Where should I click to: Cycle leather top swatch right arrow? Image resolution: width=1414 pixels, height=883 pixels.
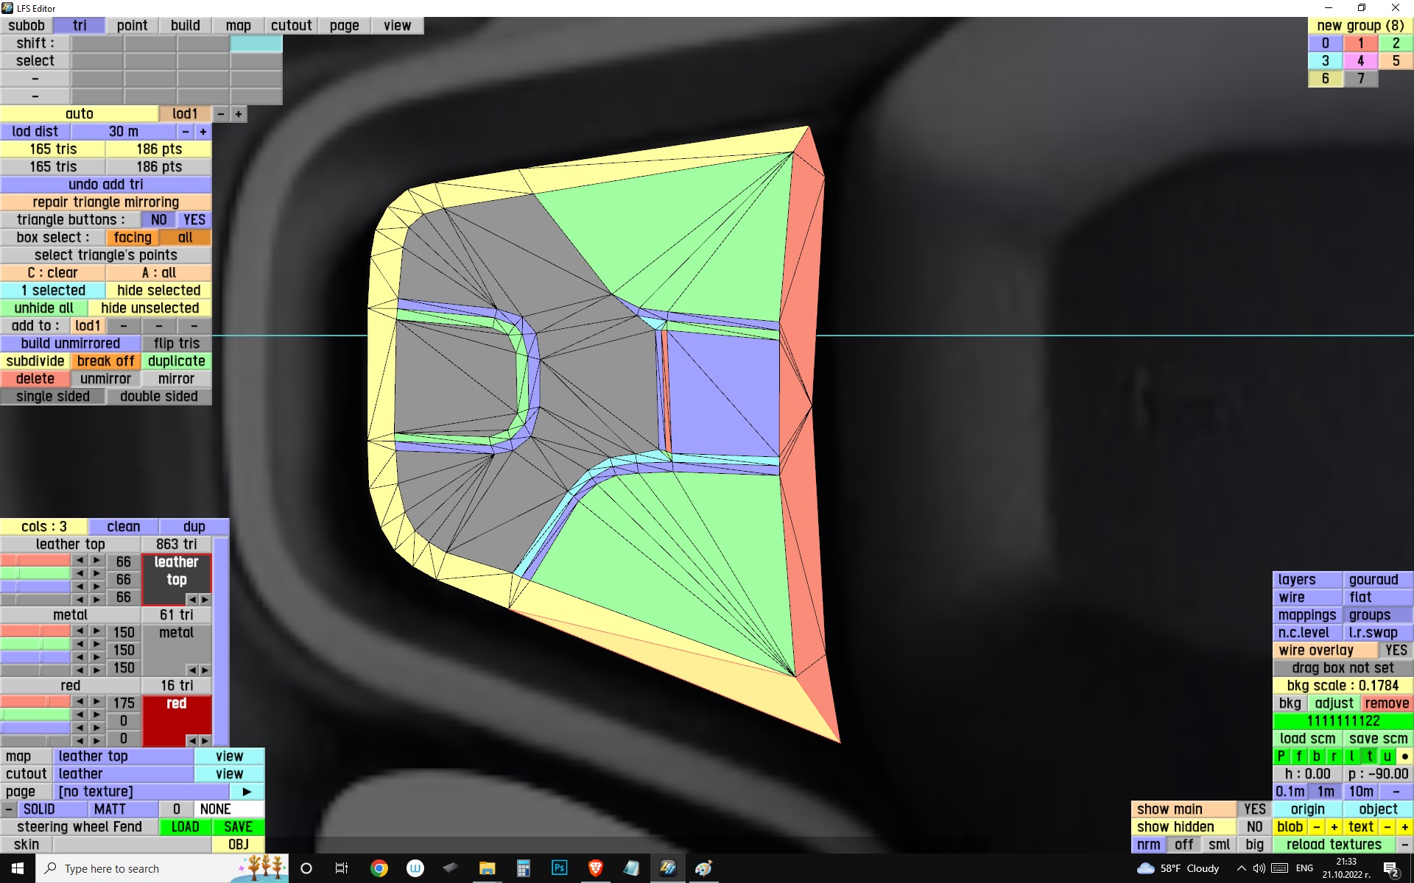[205, 600]
